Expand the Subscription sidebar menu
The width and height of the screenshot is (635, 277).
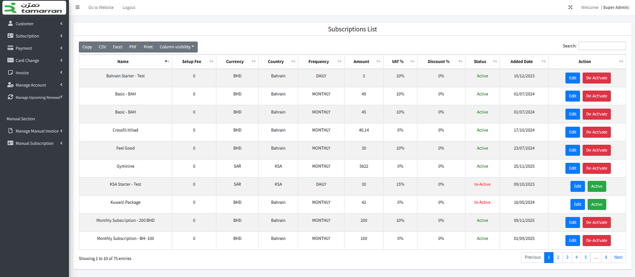[34, 36]
